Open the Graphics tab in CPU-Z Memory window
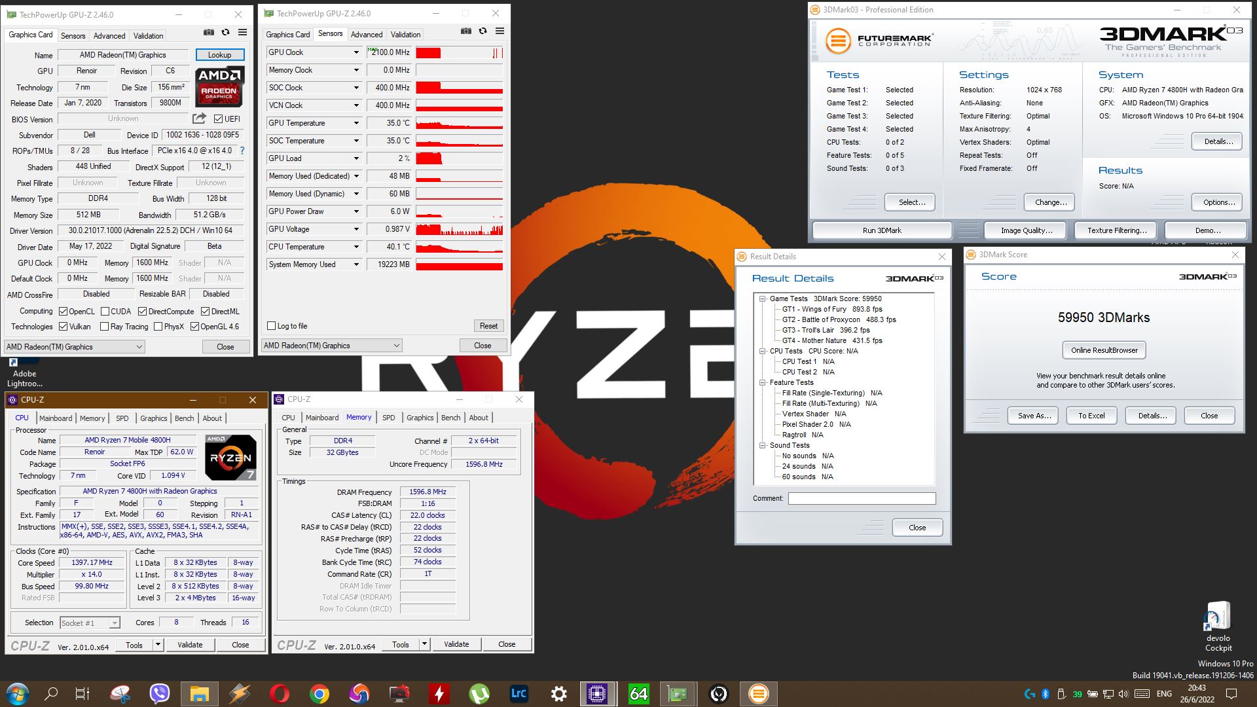 coord(420,418)
